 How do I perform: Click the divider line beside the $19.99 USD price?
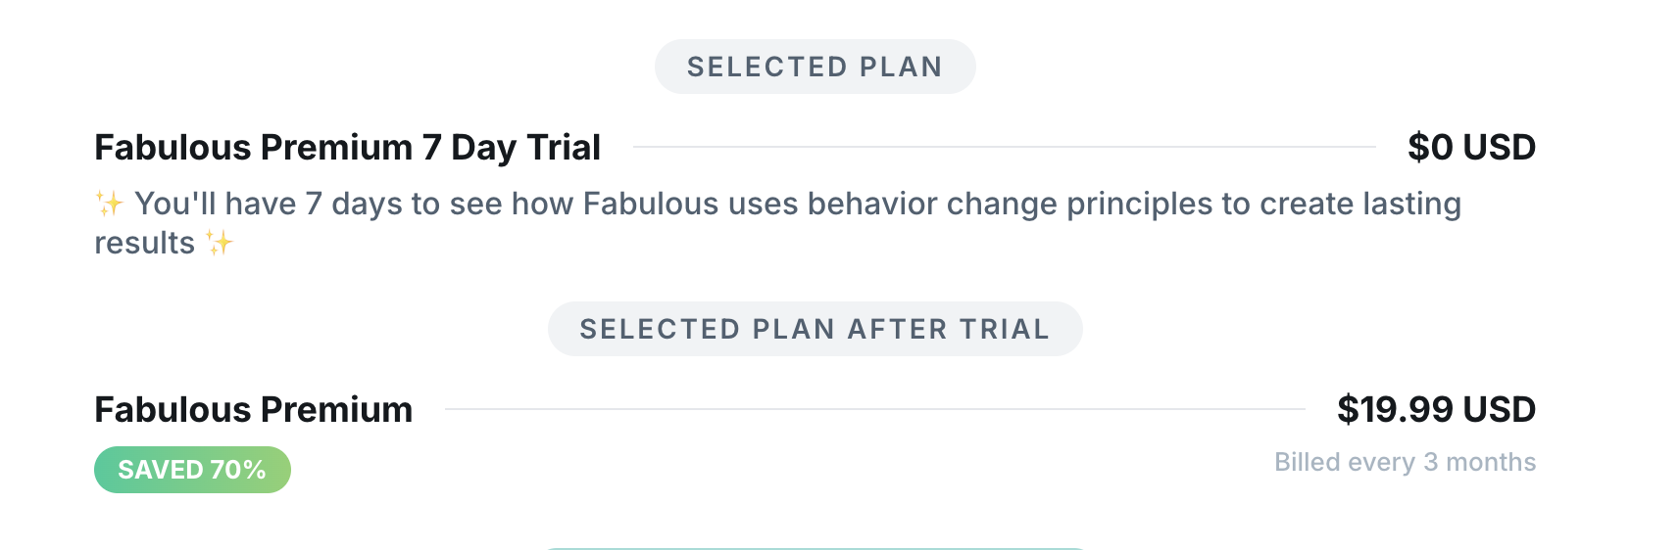point(874,410)
